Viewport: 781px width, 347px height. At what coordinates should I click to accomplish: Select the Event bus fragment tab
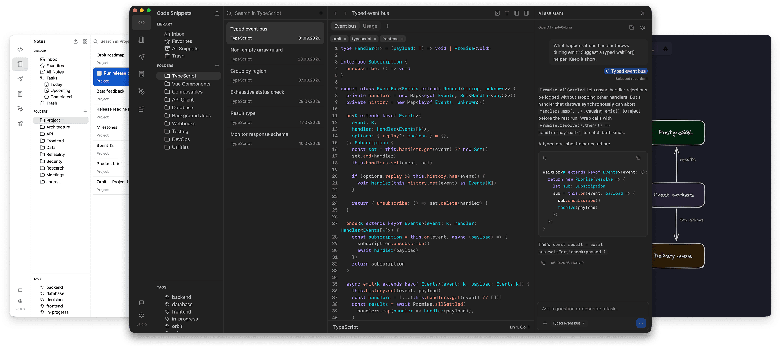(345, 26)
